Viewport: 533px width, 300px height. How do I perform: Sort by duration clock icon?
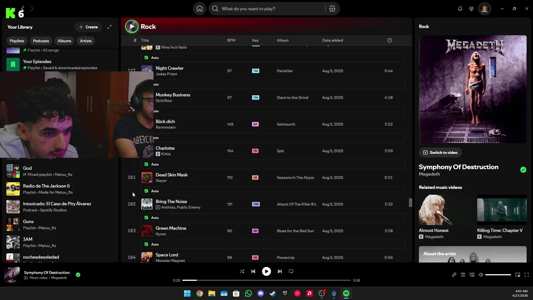point(390,40)
